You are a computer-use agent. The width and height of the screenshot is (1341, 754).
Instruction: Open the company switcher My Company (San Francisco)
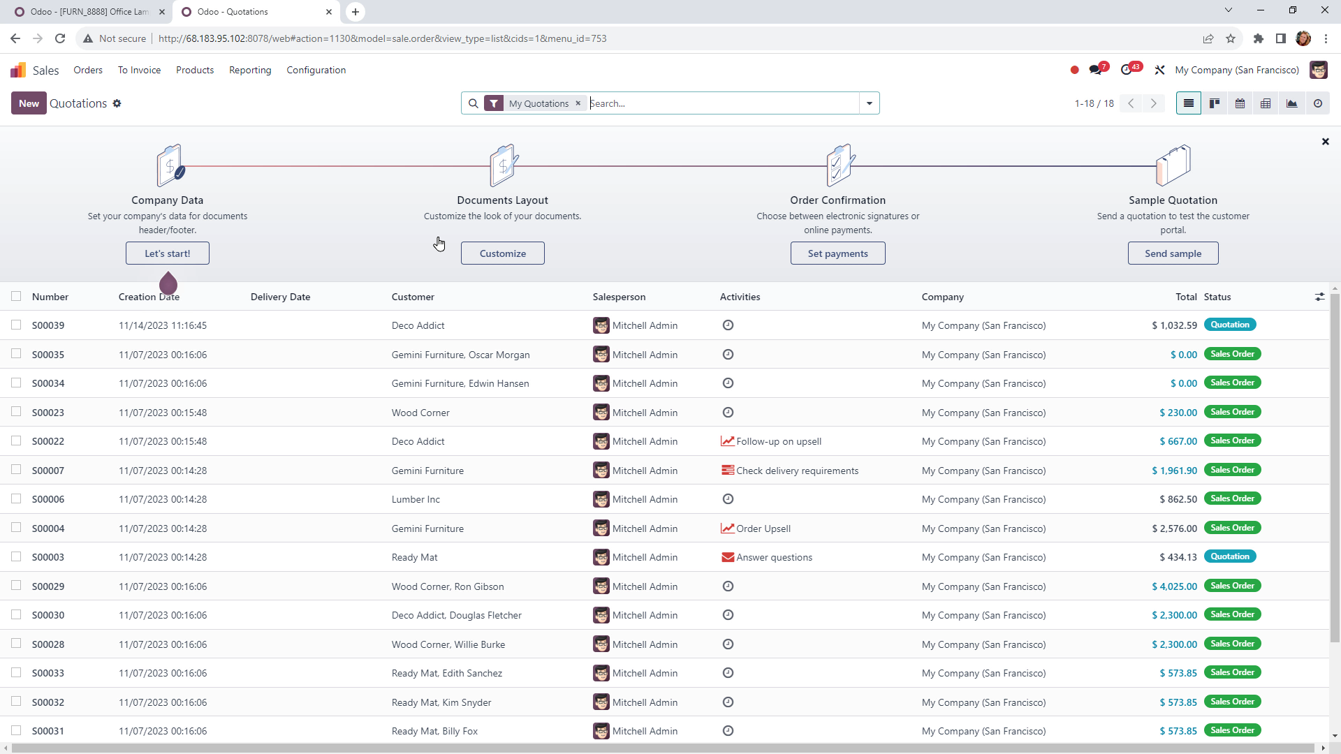[x=1236, y=70]
